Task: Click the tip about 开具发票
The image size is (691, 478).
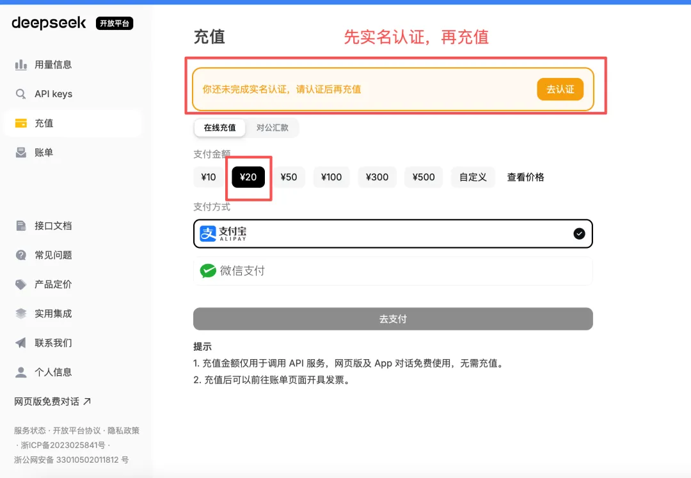Action: 273,380
